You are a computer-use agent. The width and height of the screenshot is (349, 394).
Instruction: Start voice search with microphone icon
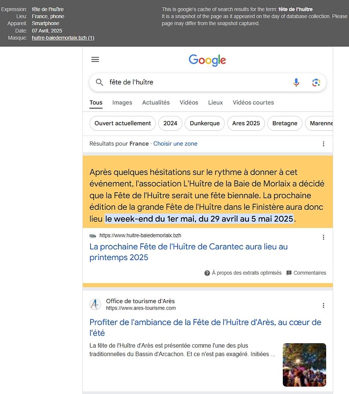point(296,82)
